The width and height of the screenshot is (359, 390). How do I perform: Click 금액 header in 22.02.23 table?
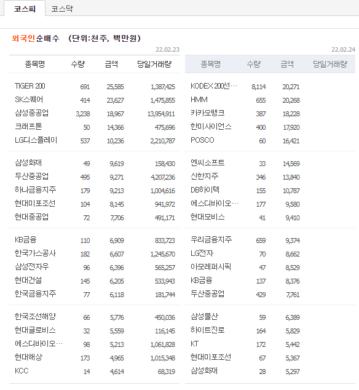point(111,64)
